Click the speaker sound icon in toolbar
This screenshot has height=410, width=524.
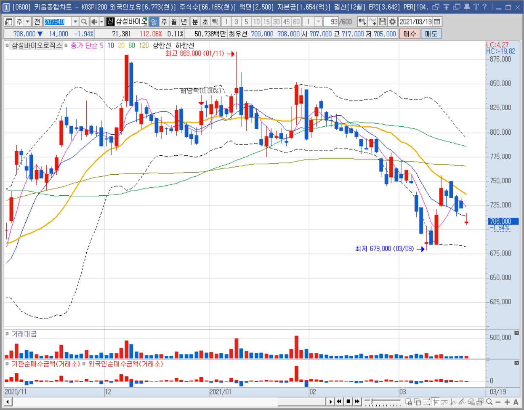click(94, 21)
